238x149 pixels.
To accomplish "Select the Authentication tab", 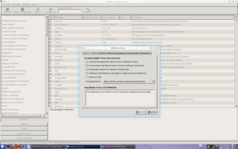I will (x=133, y=54).
